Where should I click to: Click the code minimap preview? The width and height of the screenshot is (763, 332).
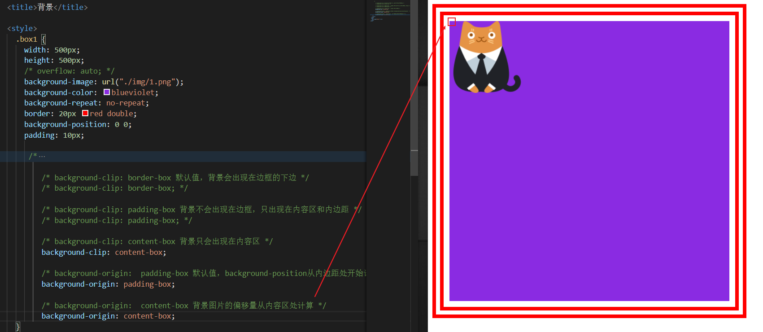point(389,11)
